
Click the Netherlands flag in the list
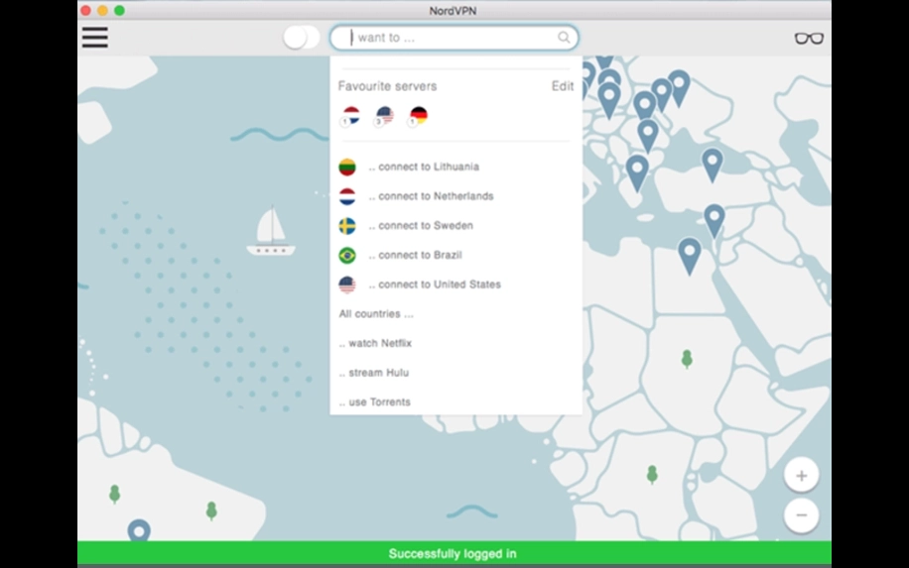347,196
